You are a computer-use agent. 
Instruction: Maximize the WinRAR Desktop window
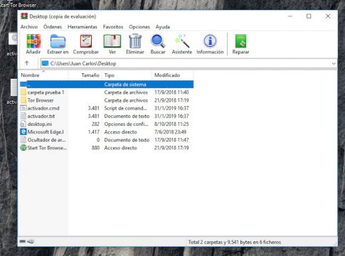click(x=309, y=16)
